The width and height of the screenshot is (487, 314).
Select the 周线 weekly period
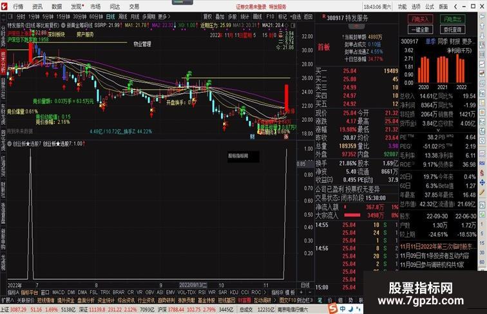pos(122,17)
